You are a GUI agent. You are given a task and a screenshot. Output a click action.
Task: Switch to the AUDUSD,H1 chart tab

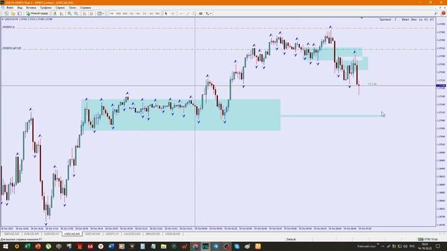tap(51, 234)
